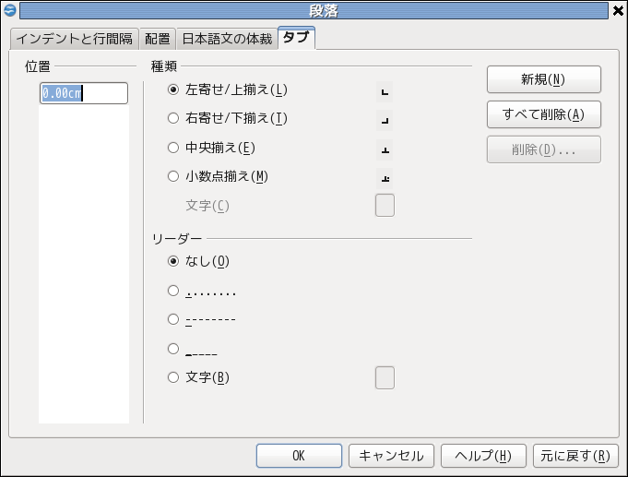Viewport: 628px width, 477px height.
Task: Choose 中央揃え tab type
Action: coord(173,147)
